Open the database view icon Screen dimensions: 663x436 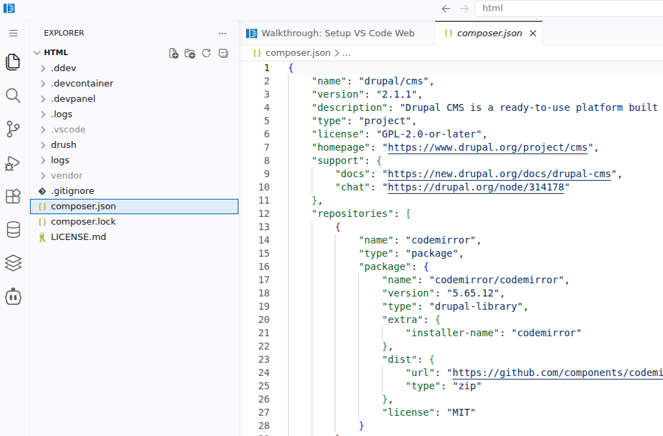coord(13,230)
